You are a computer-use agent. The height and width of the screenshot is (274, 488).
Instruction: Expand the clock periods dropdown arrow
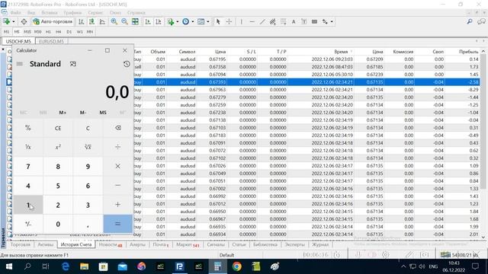click(x=193, y=22)
